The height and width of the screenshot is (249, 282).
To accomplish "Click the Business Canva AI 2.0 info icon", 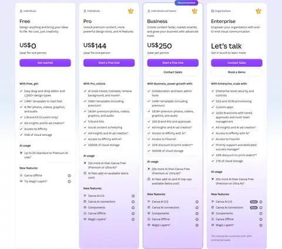I will tap(197, 202).
